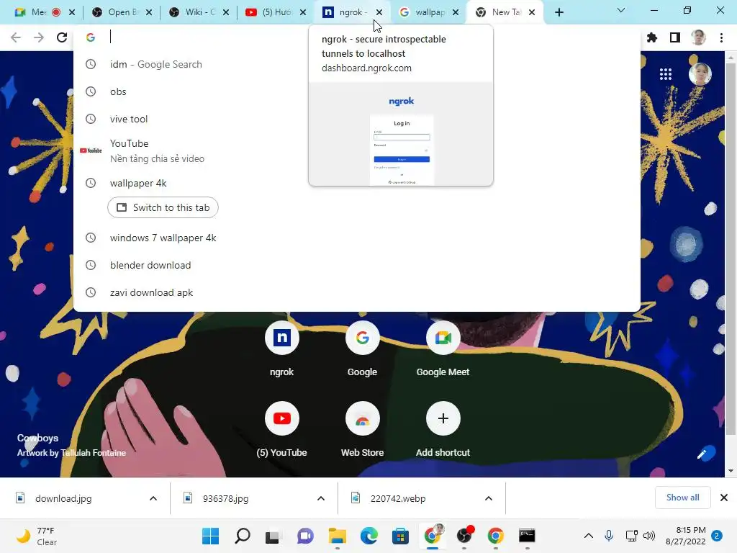Open the Chrome three-dot menu
Image resolution: width=737 pixels, height=553 pixels.
(721, 37)
